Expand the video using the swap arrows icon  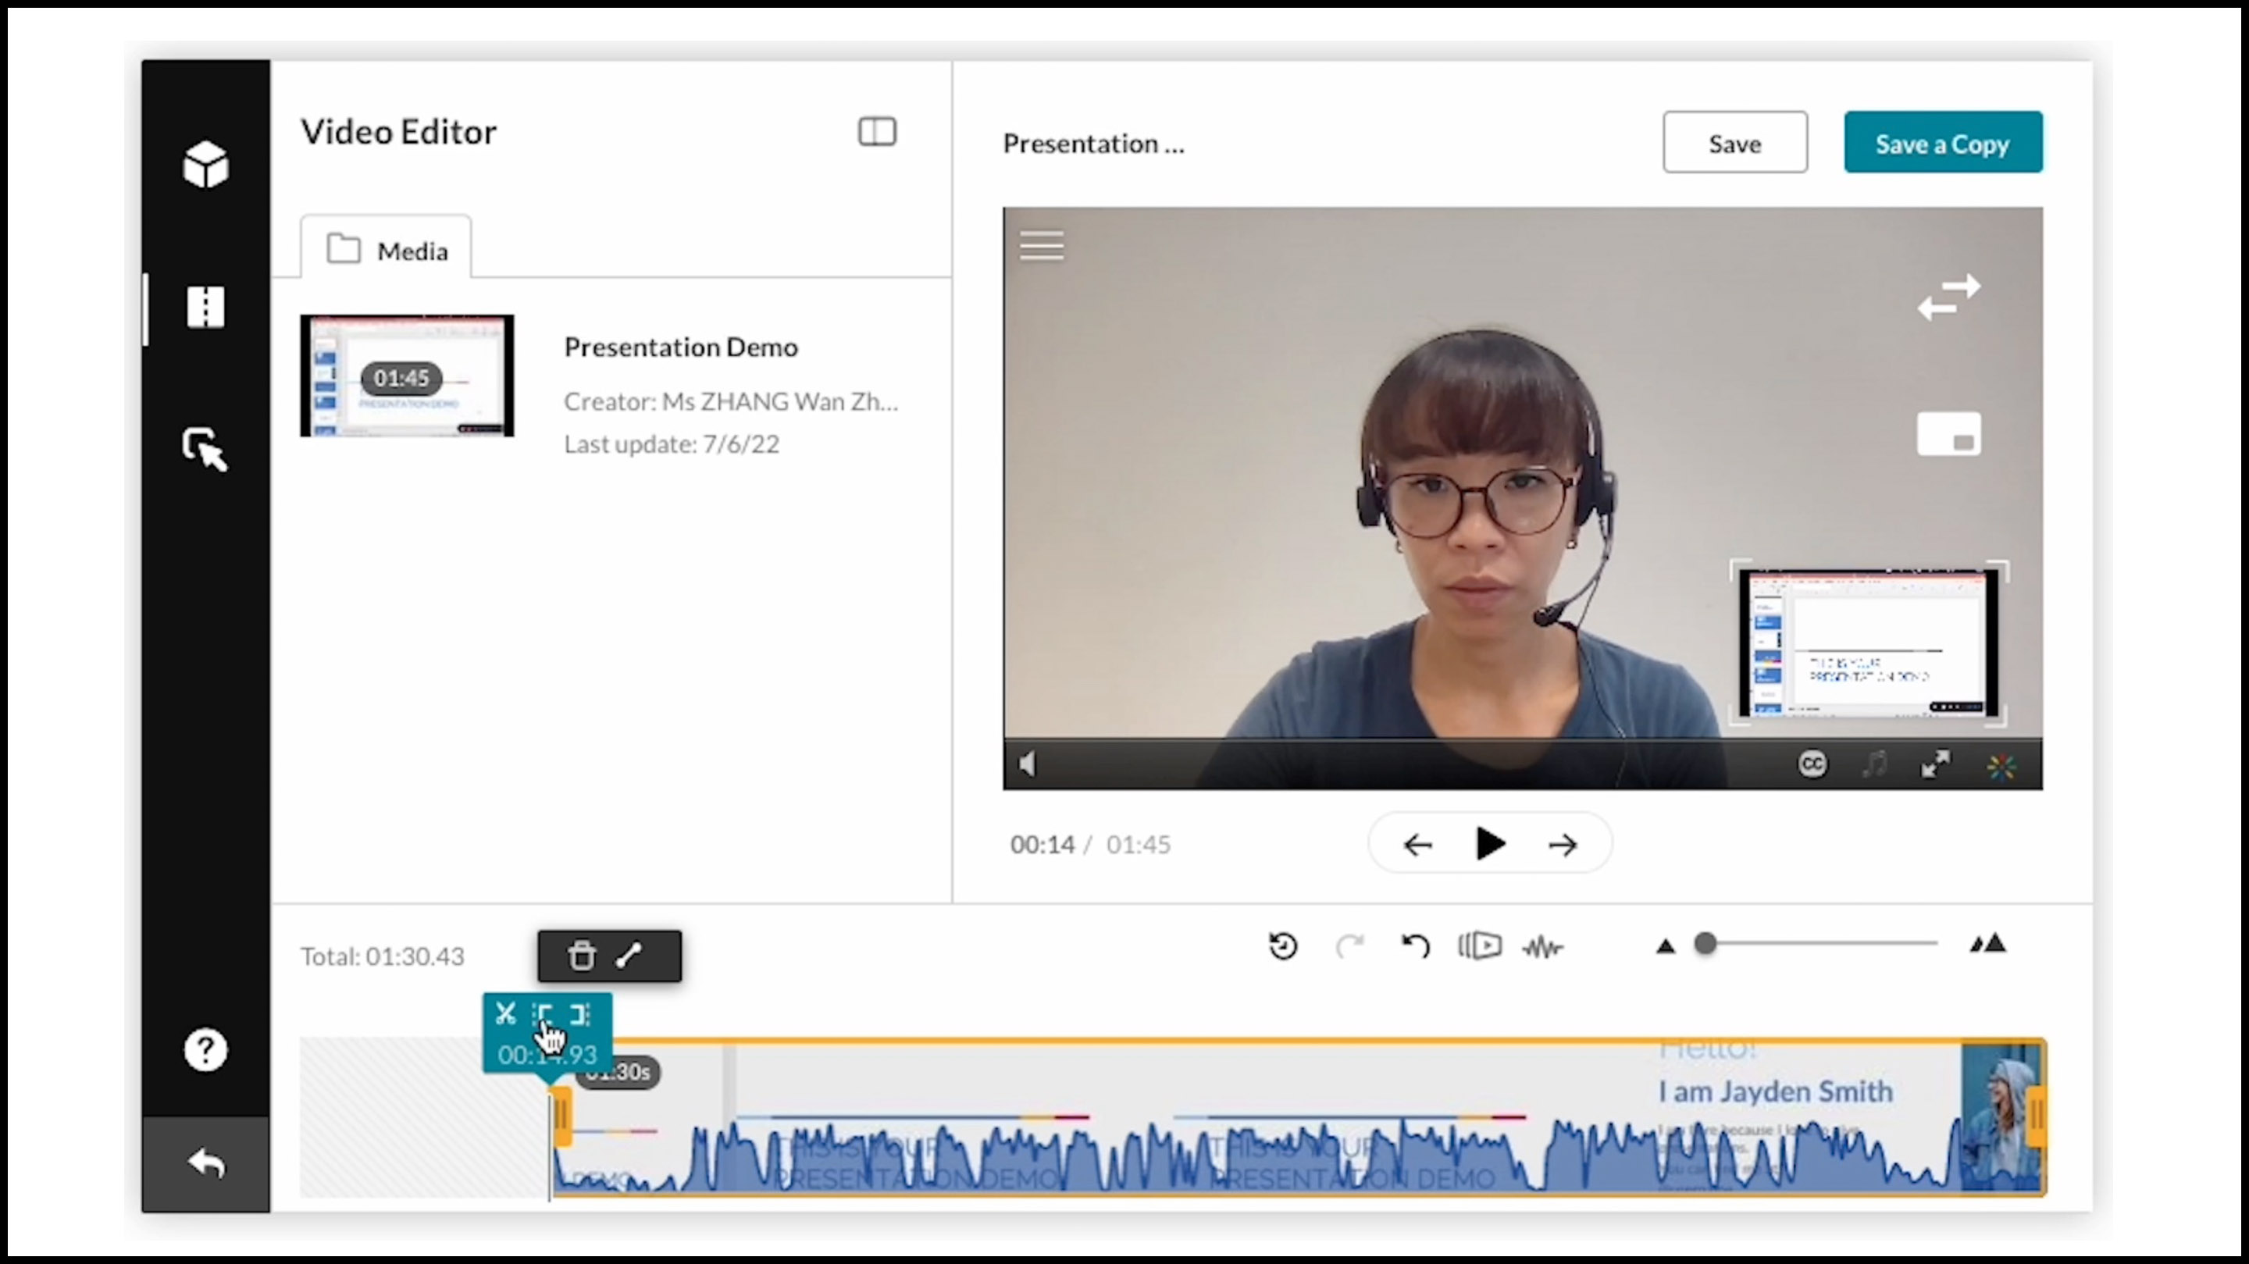pos(1950,297)
